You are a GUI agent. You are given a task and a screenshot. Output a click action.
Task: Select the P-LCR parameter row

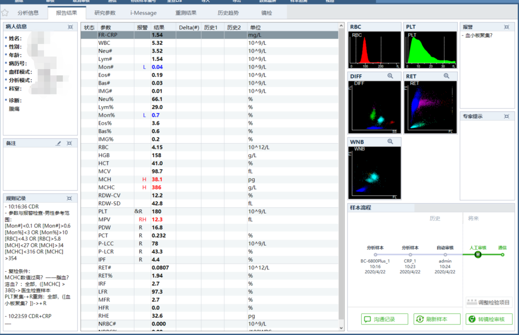(x=210, y=251)
